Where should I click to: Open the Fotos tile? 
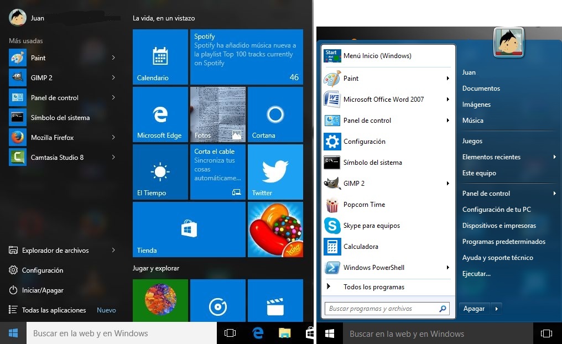(218, 114)
